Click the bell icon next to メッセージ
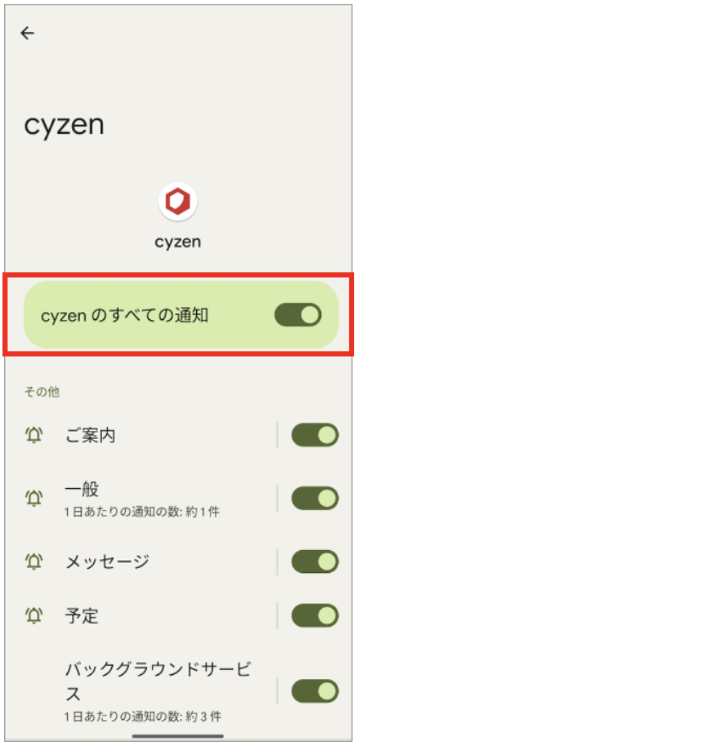This screenshot has height=747, width=727. click(34, 562)
